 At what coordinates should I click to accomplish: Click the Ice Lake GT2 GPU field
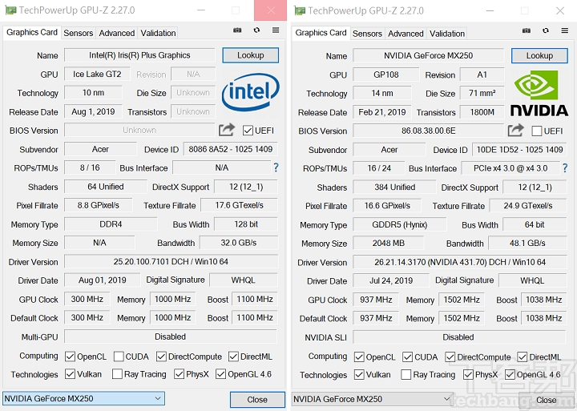[x=97, y=74]
